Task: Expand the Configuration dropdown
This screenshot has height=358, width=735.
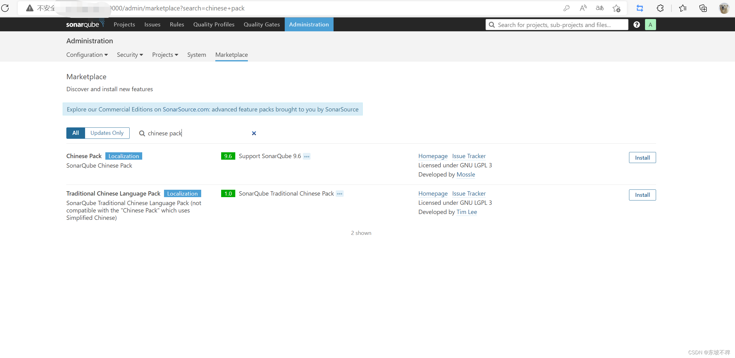Action: pos(87,55)
